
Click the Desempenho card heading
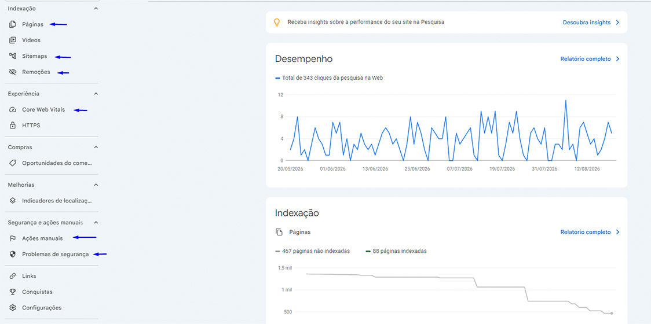303,59
